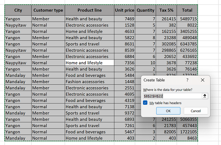Click the highlighted Home and lifestyle cell
Viewport: 221px width, 145px height.
pos(89,63)
